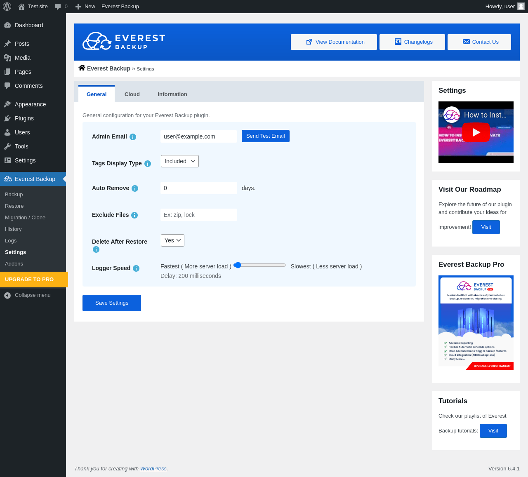The image size is (528, 477).
Task: Click the user avatar icon
Action: (521, 7)
